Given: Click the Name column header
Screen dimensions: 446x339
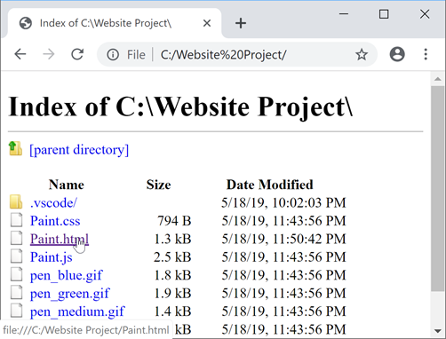Looking at the screenshot, I should pyautogui.click(x=67, y=185).
